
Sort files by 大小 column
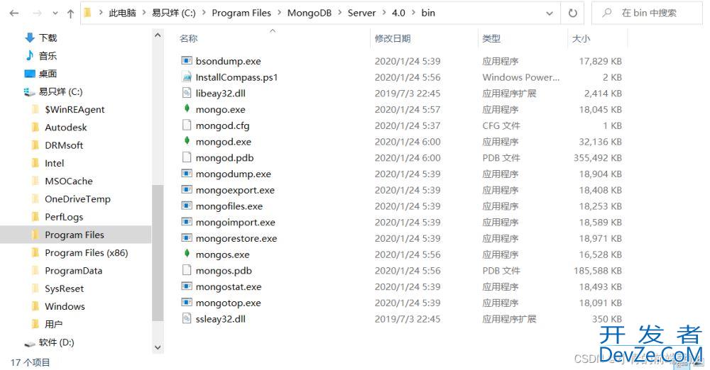pos(581,38)
